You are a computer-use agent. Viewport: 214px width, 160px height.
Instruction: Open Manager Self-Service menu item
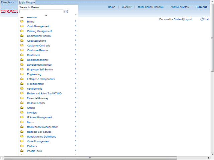pyautogui.click(x=39, y=132)
